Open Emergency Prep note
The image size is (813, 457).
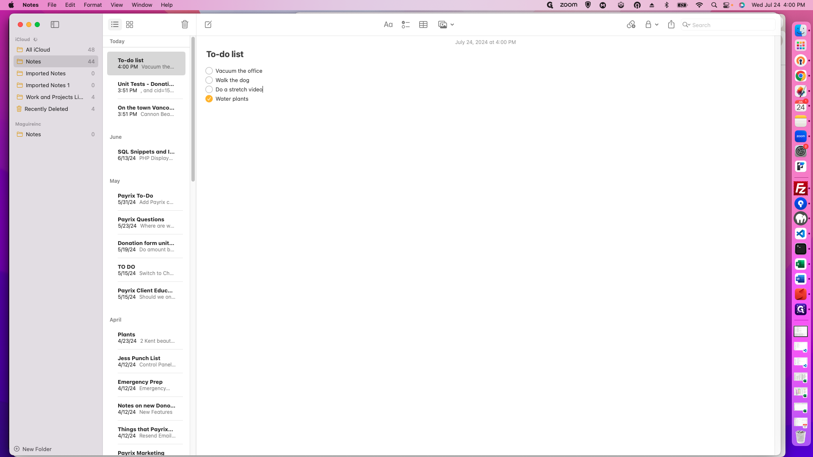point(146,385)
